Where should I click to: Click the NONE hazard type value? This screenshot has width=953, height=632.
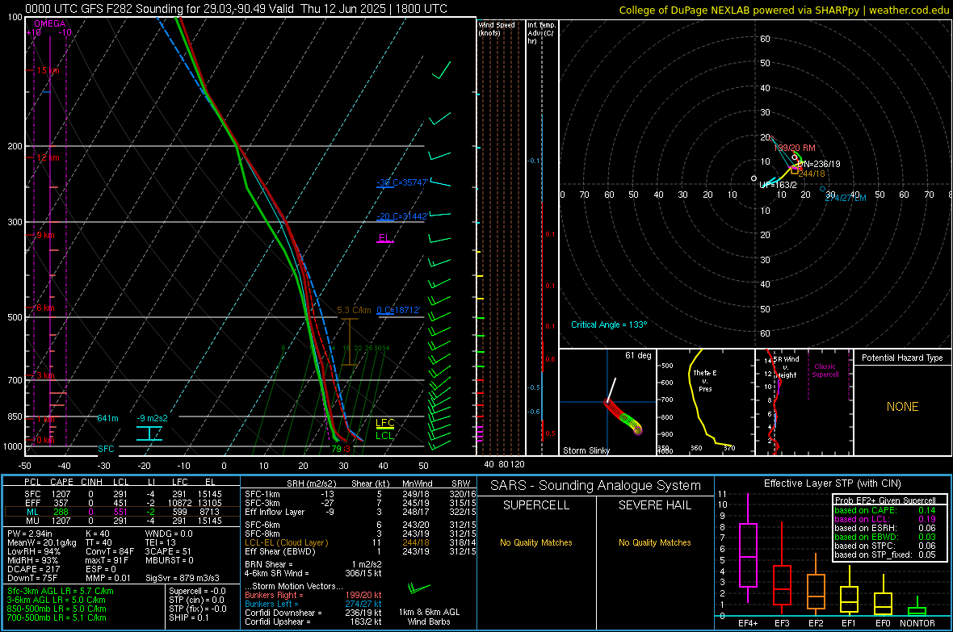click(903, 407)
